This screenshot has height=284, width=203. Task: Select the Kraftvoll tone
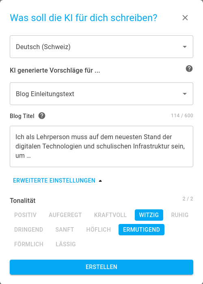click(110, 215)
